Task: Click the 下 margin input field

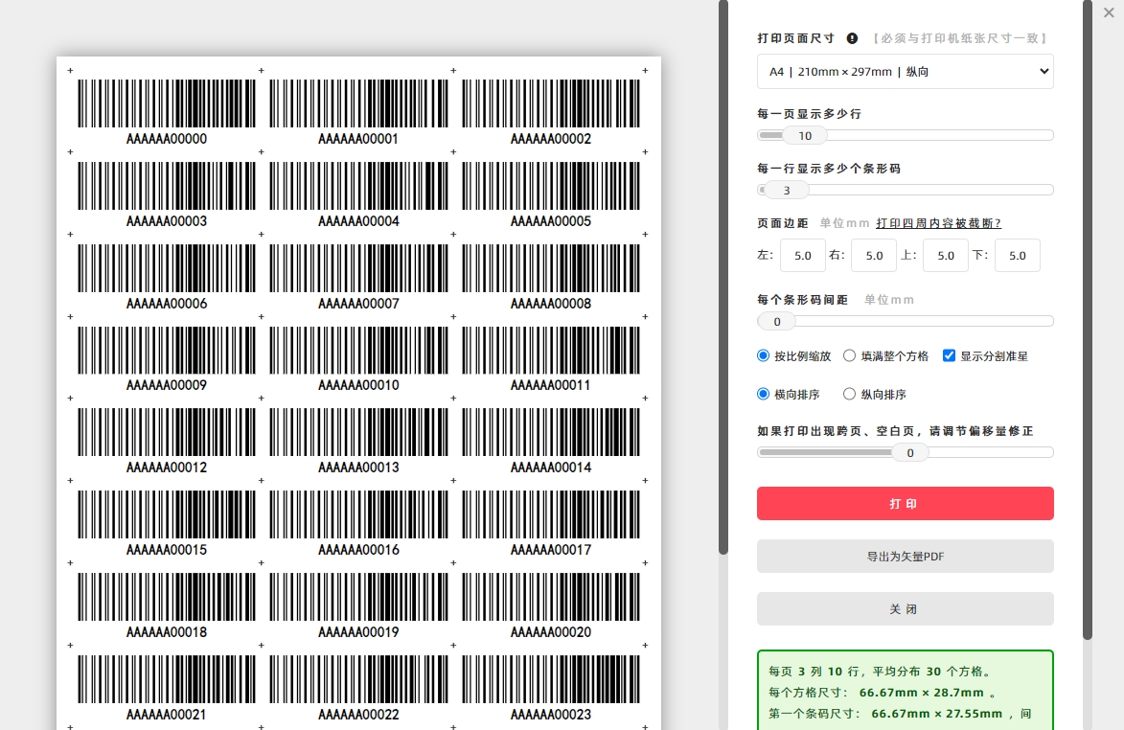Action: pyautogui.click(x=1018, y=256)
